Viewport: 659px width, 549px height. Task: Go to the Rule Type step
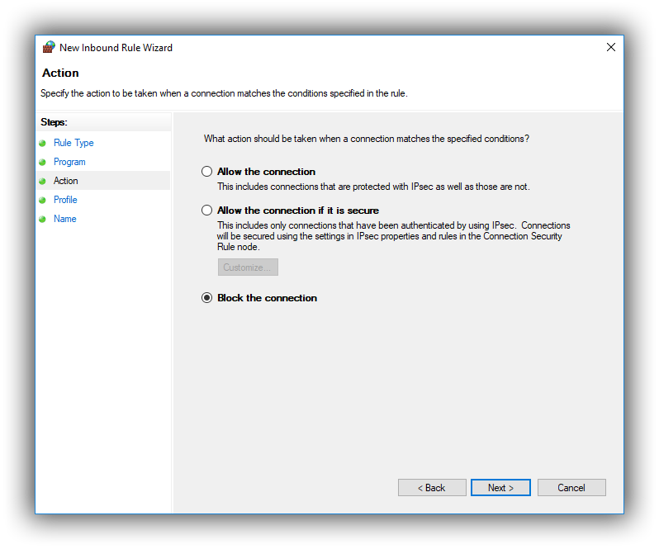click(73, 143)
